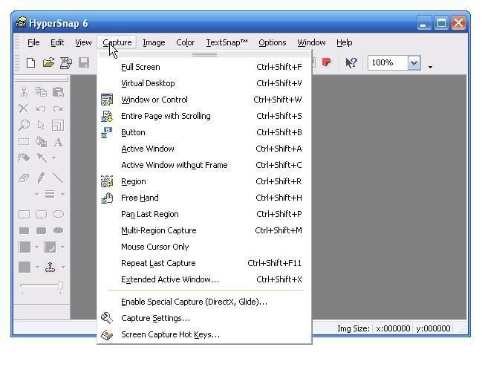
Task: Select Region capture in the menu
Action: point(204,181)
